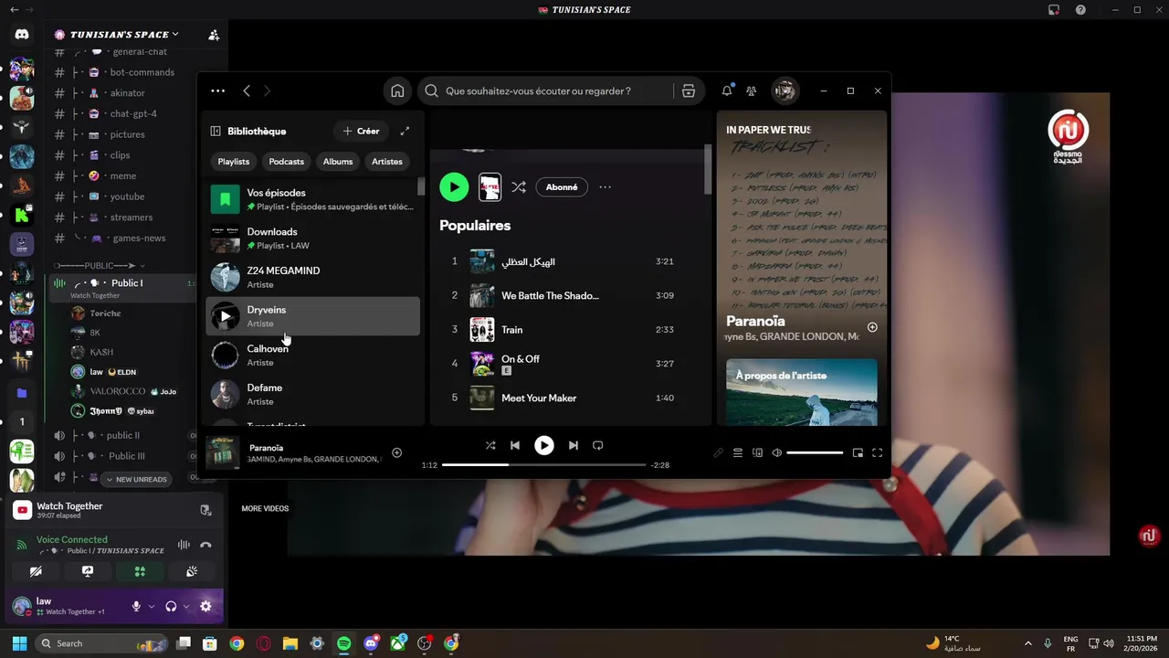1169x658 pixels.
Task: Open artist Defame
Action: pos(312,394)
